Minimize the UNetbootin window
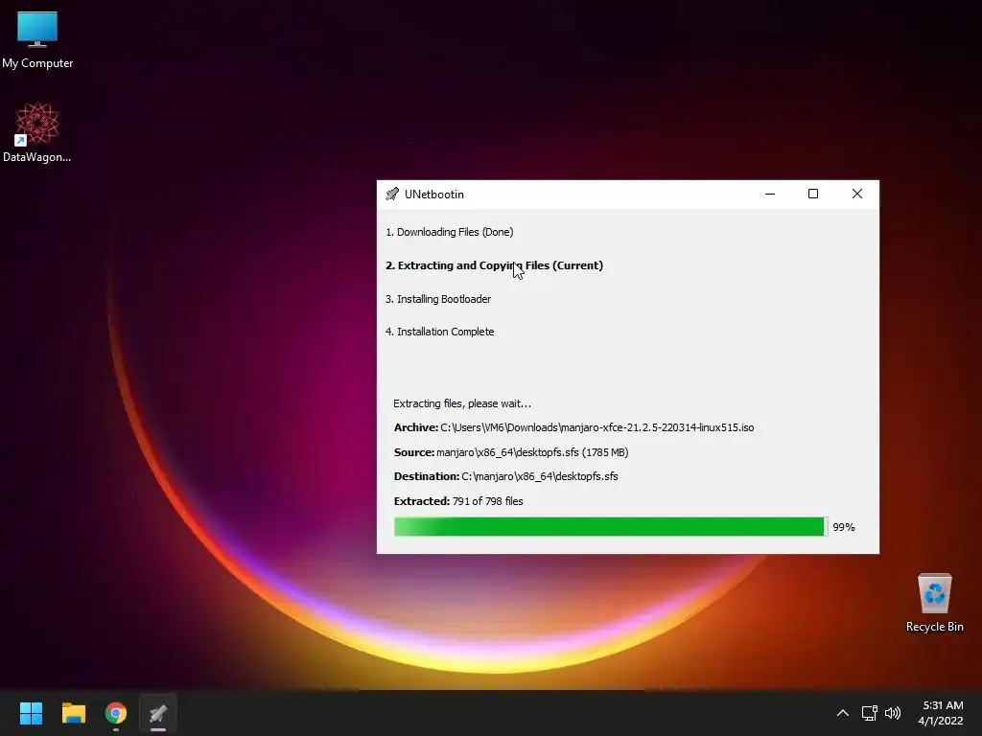The height and width of the screenshot is (736, 982). (x=770, y=194)
